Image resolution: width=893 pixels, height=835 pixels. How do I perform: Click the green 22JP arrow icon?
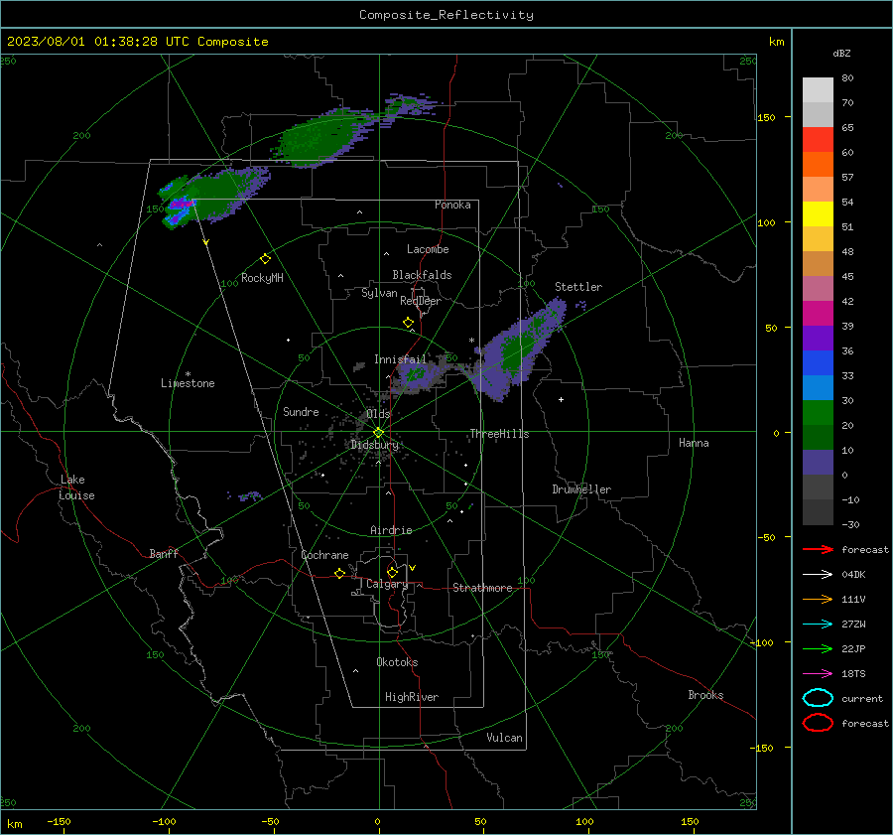[818, 648]
